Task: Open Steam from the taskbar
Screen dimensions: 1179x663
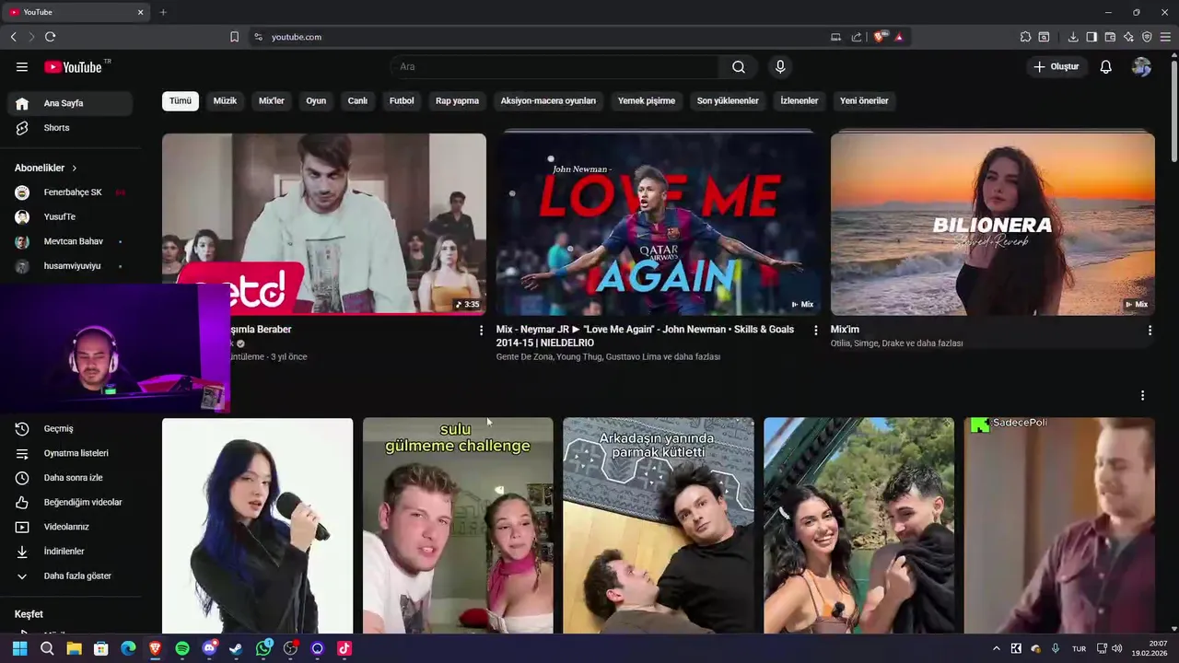Action: click(x=236, y=648)
